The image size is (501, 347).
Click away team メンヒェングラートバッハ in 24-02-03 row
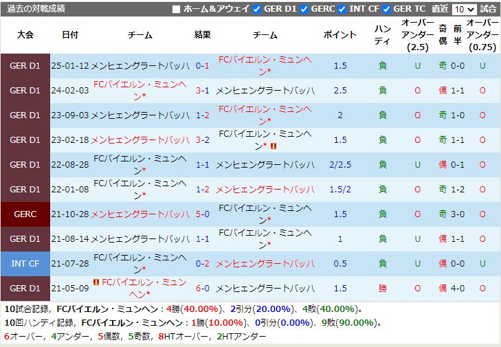(265, 91)
